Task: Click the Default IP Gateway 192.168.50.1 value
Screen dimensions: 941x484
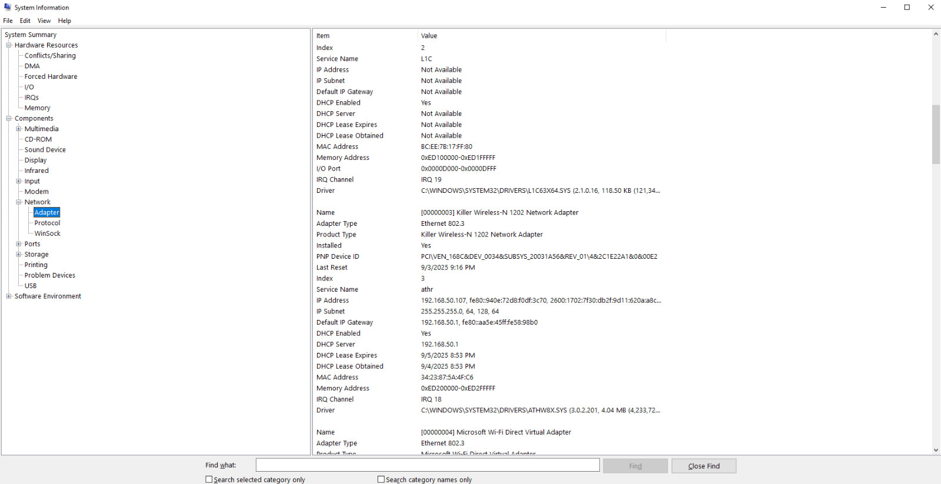Action: [479, 322]
